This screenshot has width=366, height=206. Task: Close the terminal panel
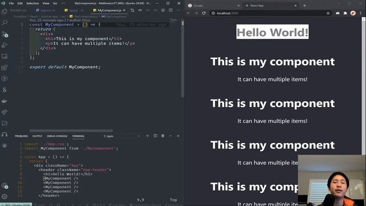coord(178,136)
